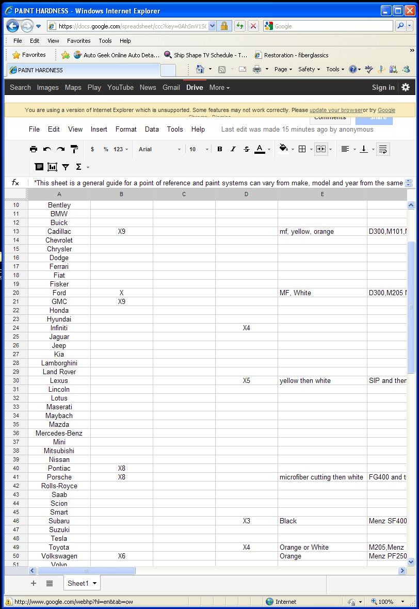This screenshot has height=609, width=419.
Task: Open the Drive tab in Google bar
Action: 195,87
